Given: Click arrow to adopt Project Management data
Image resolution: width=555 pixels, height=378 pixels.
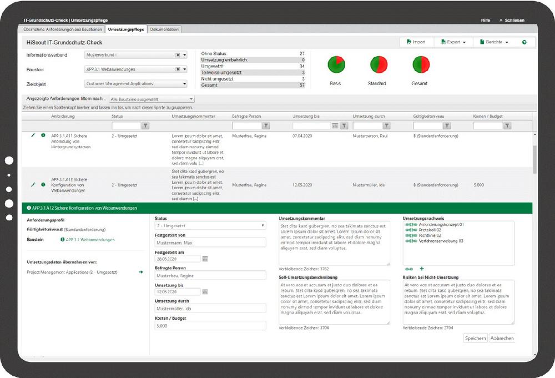Looking at the screenshot, I should click(141, 272).
